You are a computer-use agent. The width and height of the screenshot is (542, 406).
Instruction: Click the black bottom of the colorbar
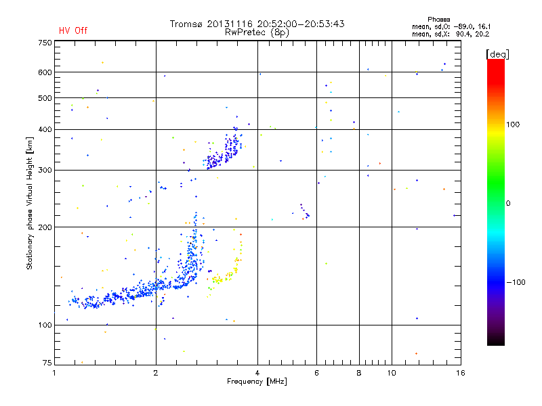496,340
